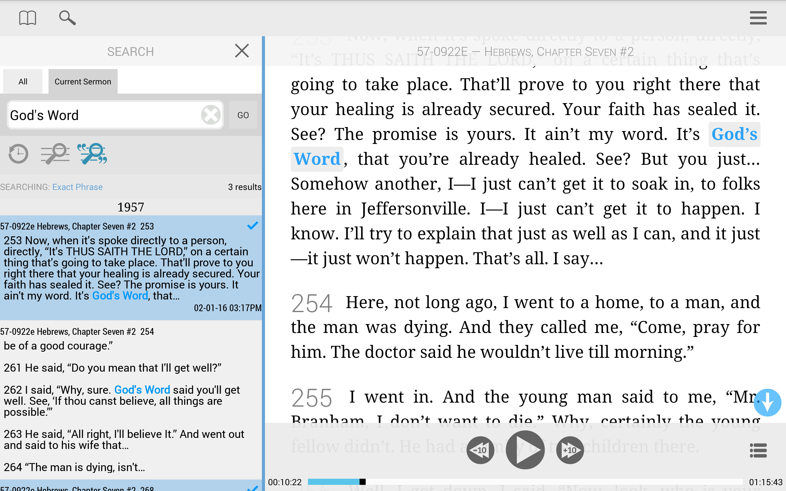Close the search panel with the X
The width and height of the screenshot is (786, 491).
242,51
